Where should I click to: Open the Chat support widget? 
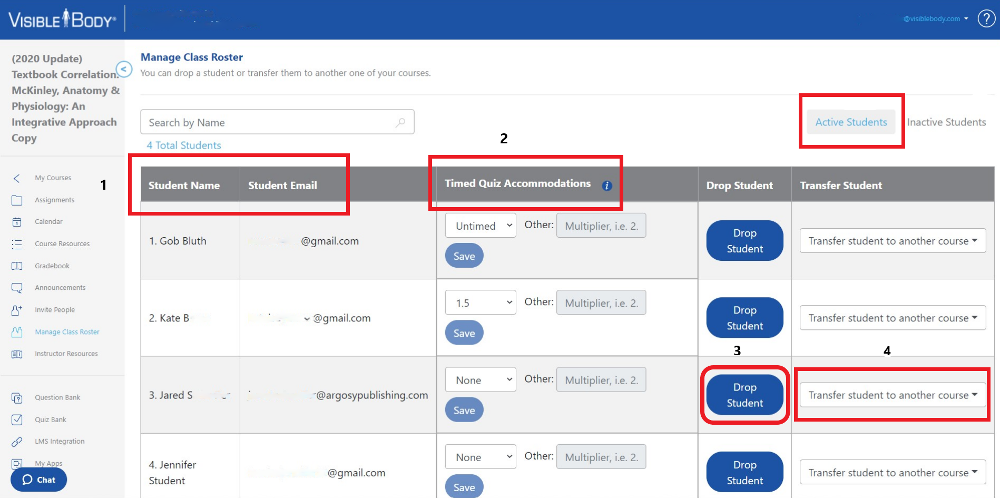(x=39, y=480)
